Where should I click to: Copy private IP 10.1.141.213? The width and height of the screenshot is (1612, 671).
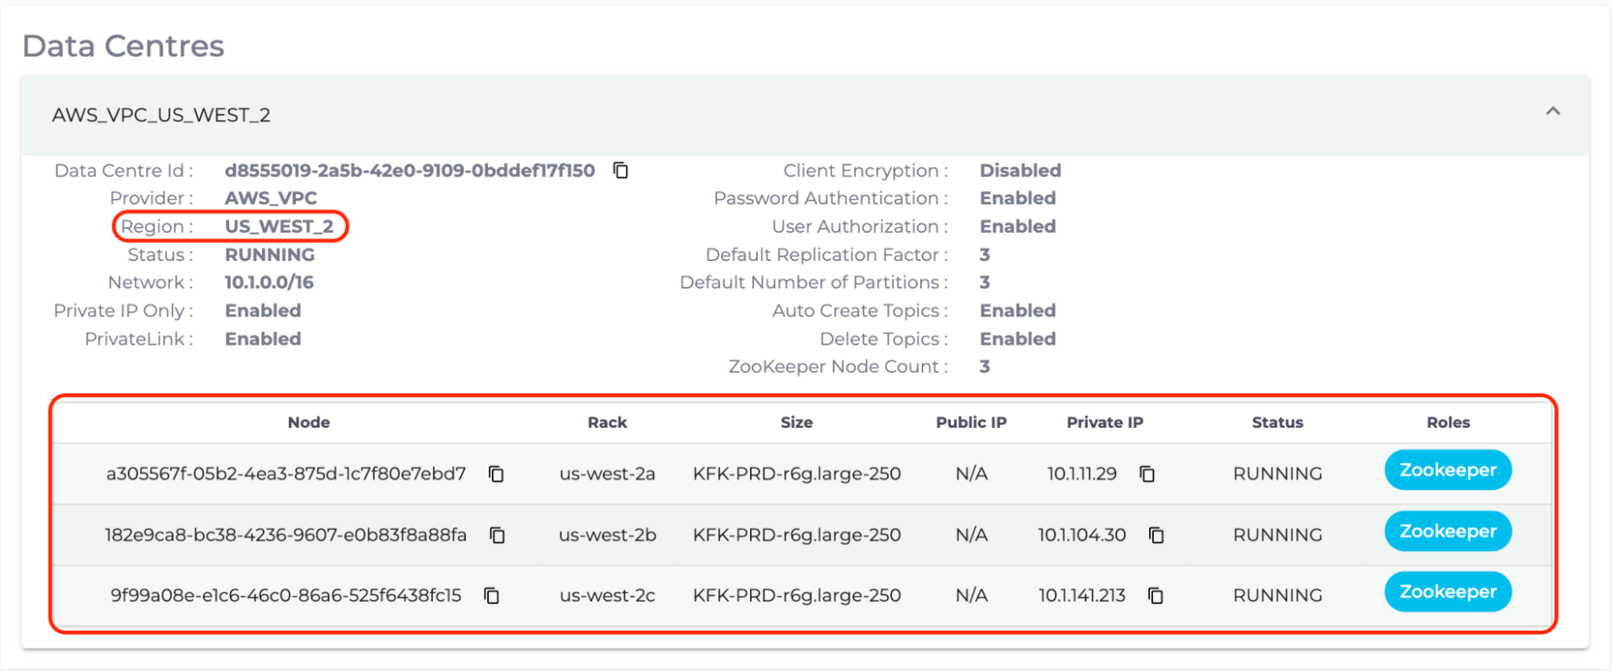click(1156, 596)
